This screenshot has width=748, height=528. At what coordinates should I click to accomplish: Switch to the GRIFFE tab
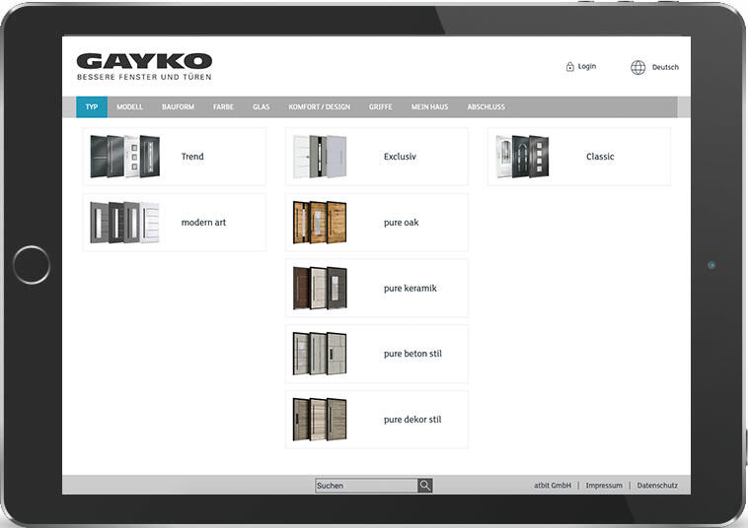coord(380,106)
